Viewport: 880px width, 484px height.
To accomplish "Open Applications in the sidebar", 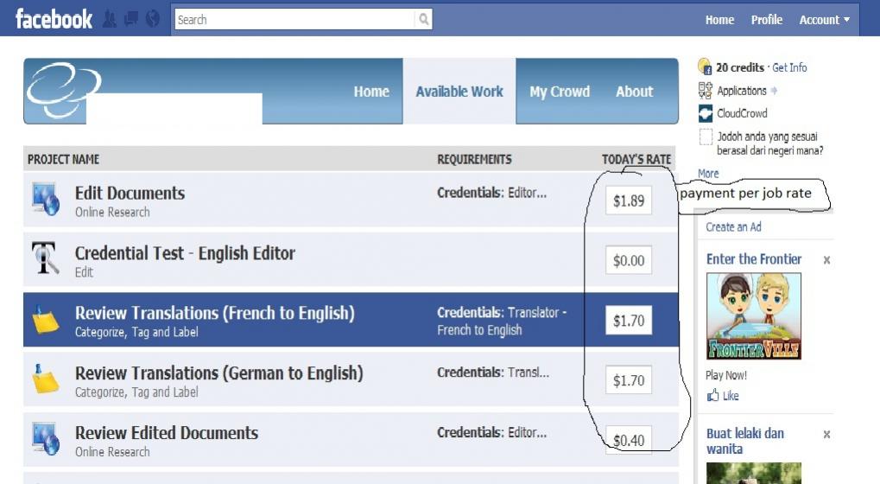I will tap(741, 91).
